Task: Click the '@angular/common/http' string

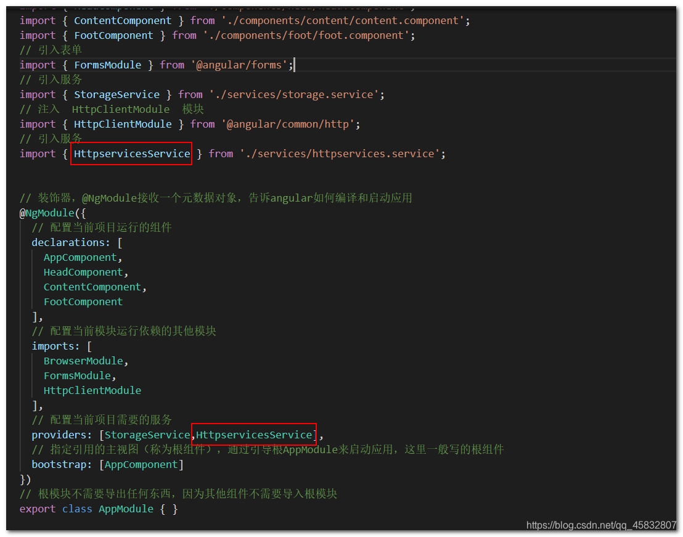Action: tap(288, 124)
